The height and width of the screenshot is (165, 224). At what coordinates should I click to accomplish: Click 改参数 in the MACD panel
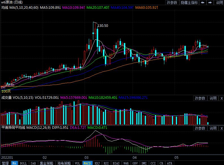coord(200,128)
